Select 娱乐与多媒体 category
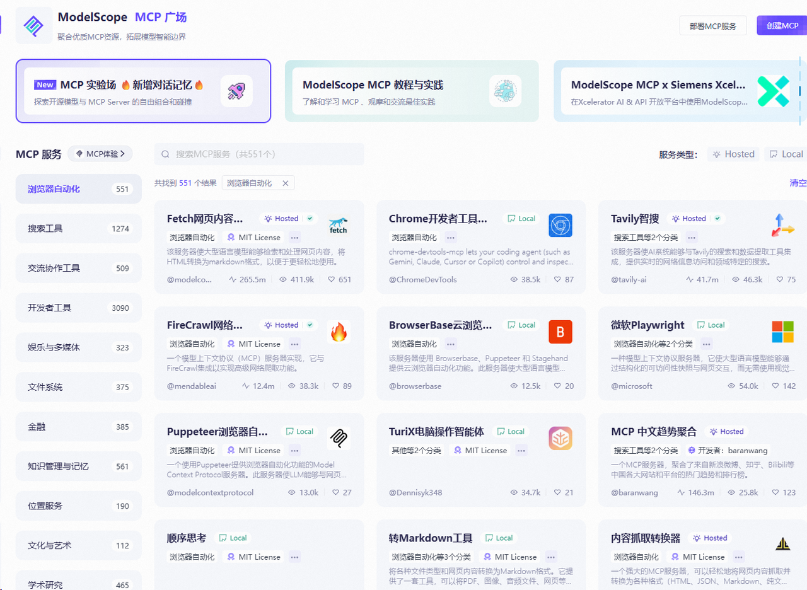Image resolution: width=807 pixels, height=590 pixels. click(x=79, y=347)
